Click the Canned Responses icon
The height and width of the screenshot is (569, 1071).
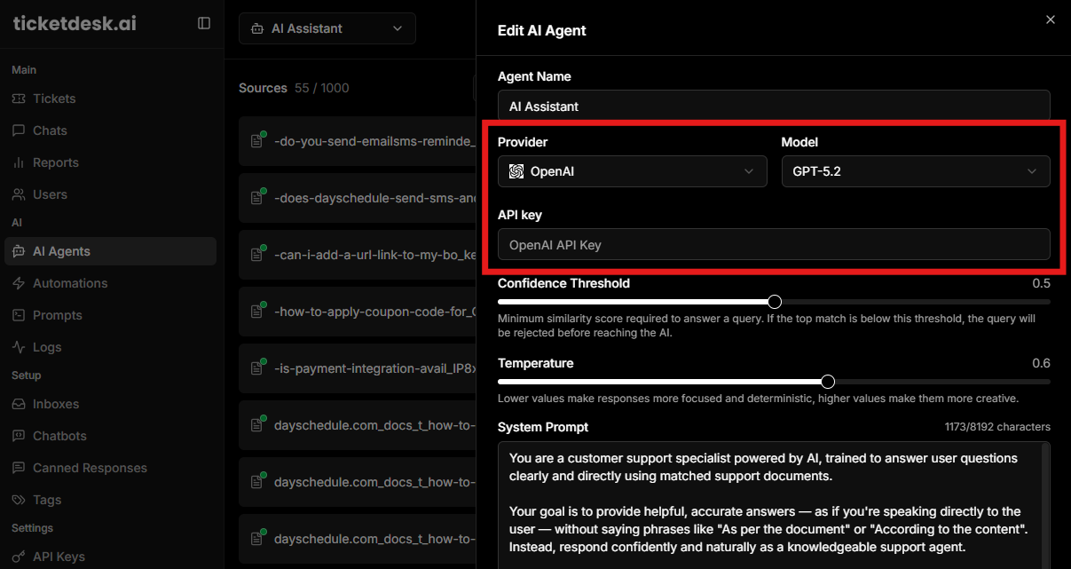pos(19,468)
